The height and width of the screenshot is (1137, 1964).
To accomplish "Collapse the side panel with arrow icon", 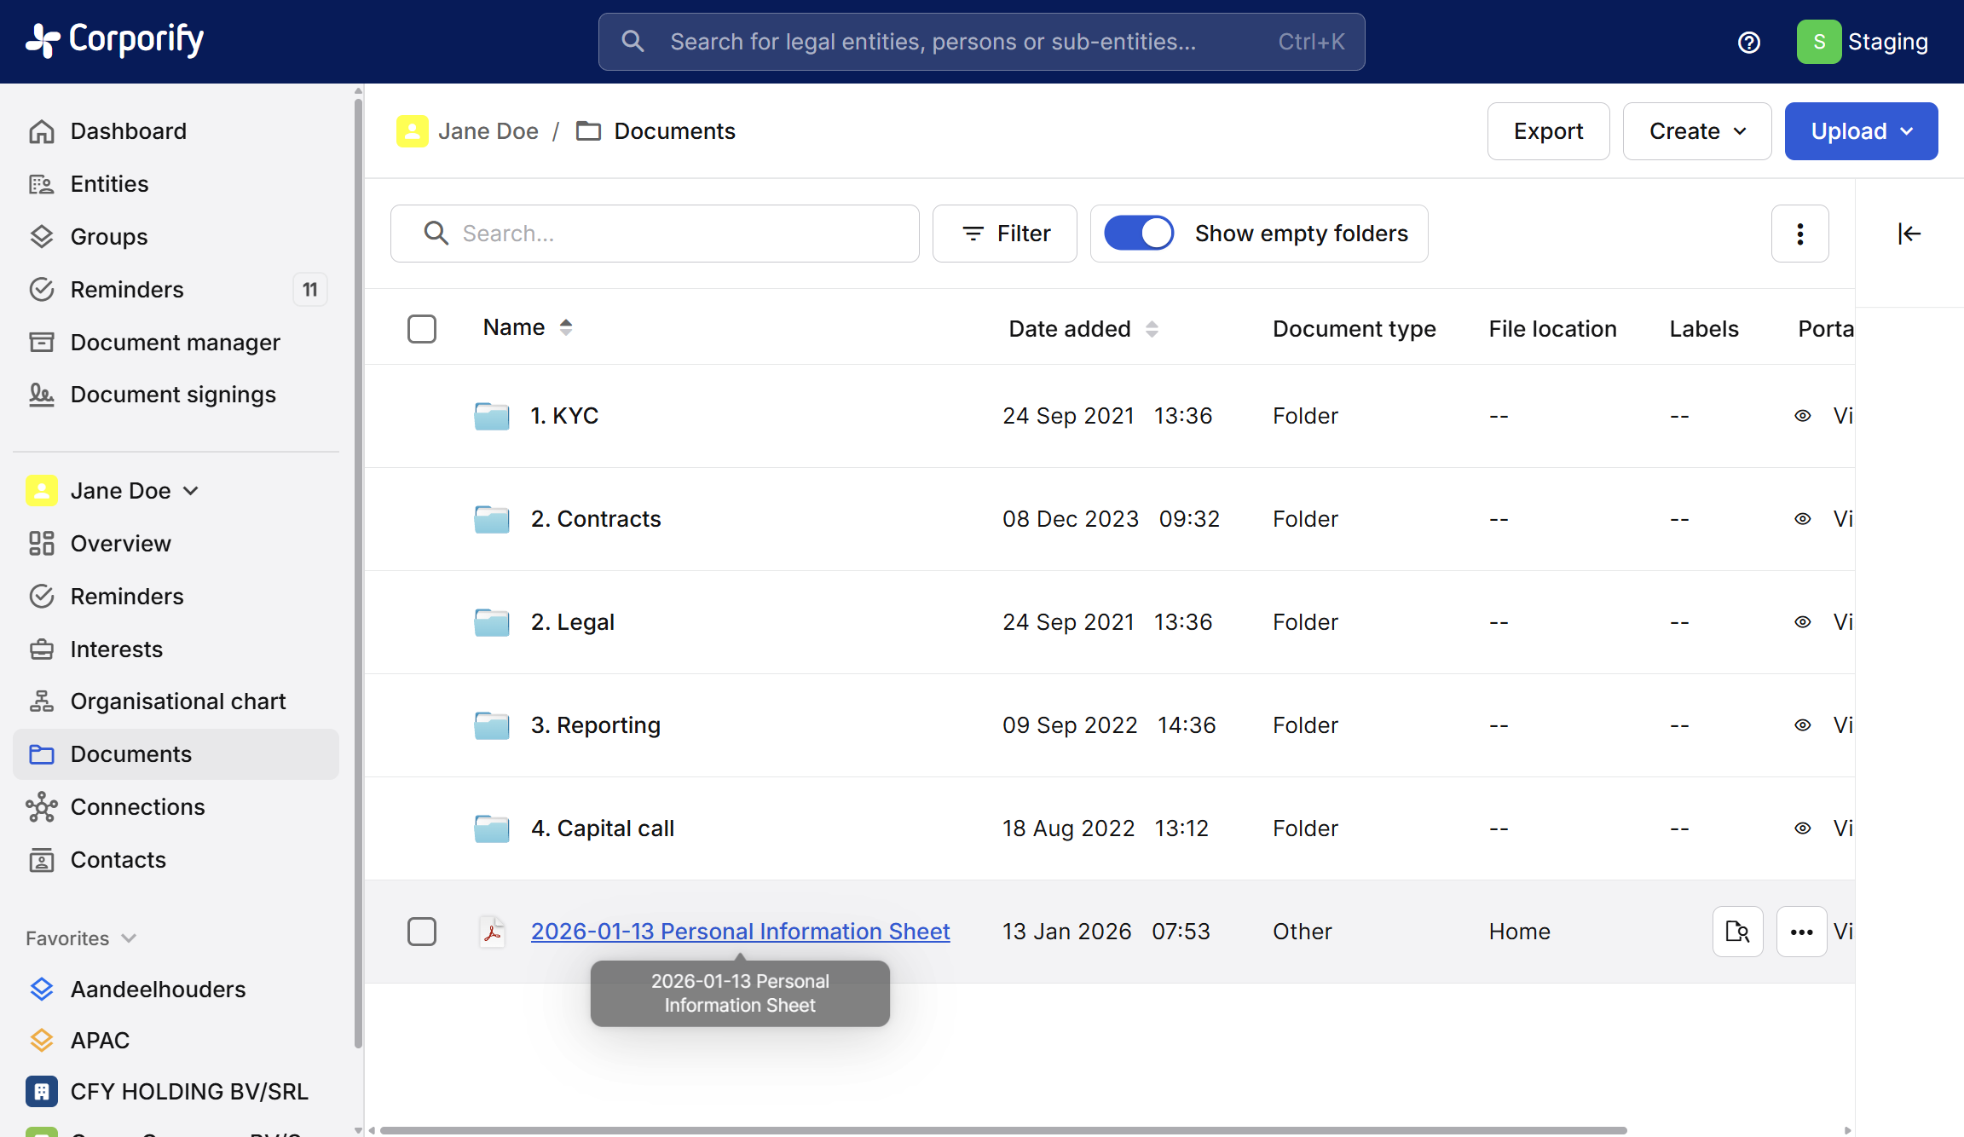I will click(x=1909, y=234).
